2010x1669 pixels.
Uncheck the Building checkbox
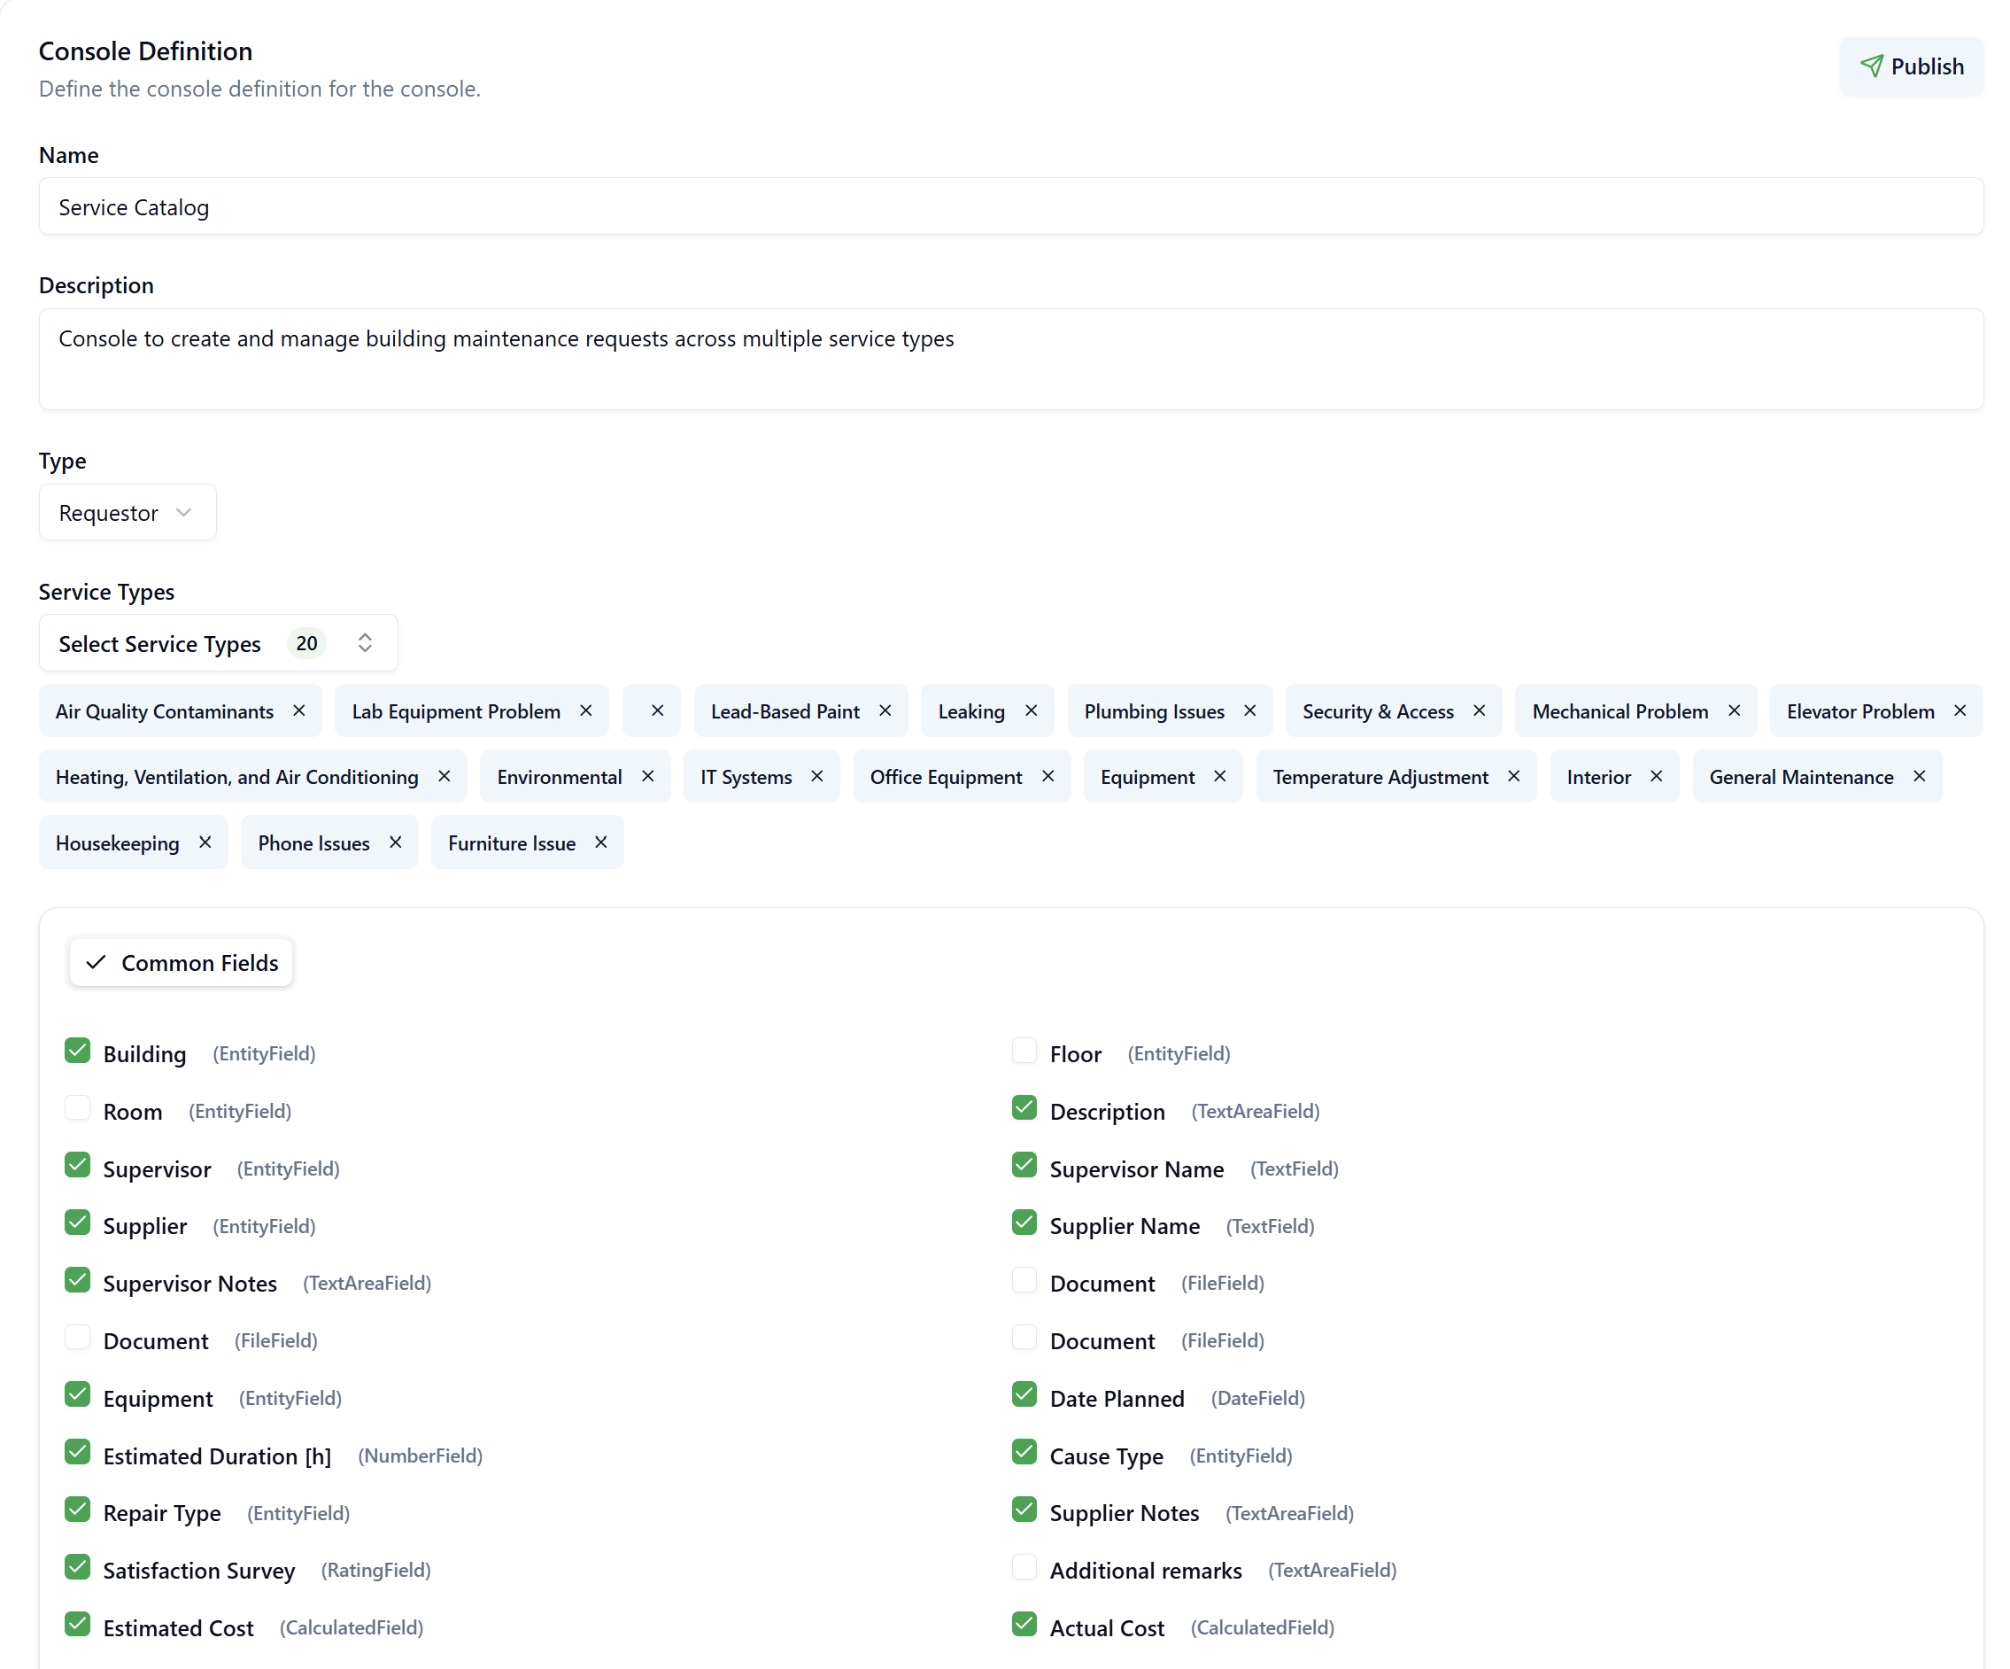point(78,1052)
